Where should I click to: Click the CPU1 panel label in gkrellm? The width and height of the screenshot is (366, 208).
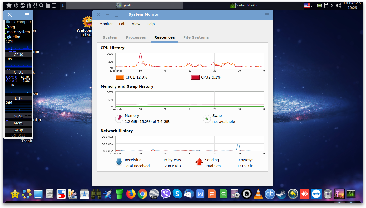point(18,72)
